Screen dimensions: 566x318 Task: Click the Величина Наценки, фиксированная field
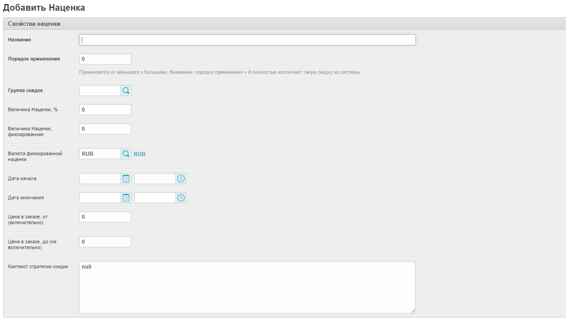pyautogui.click(x=105, y=129)
